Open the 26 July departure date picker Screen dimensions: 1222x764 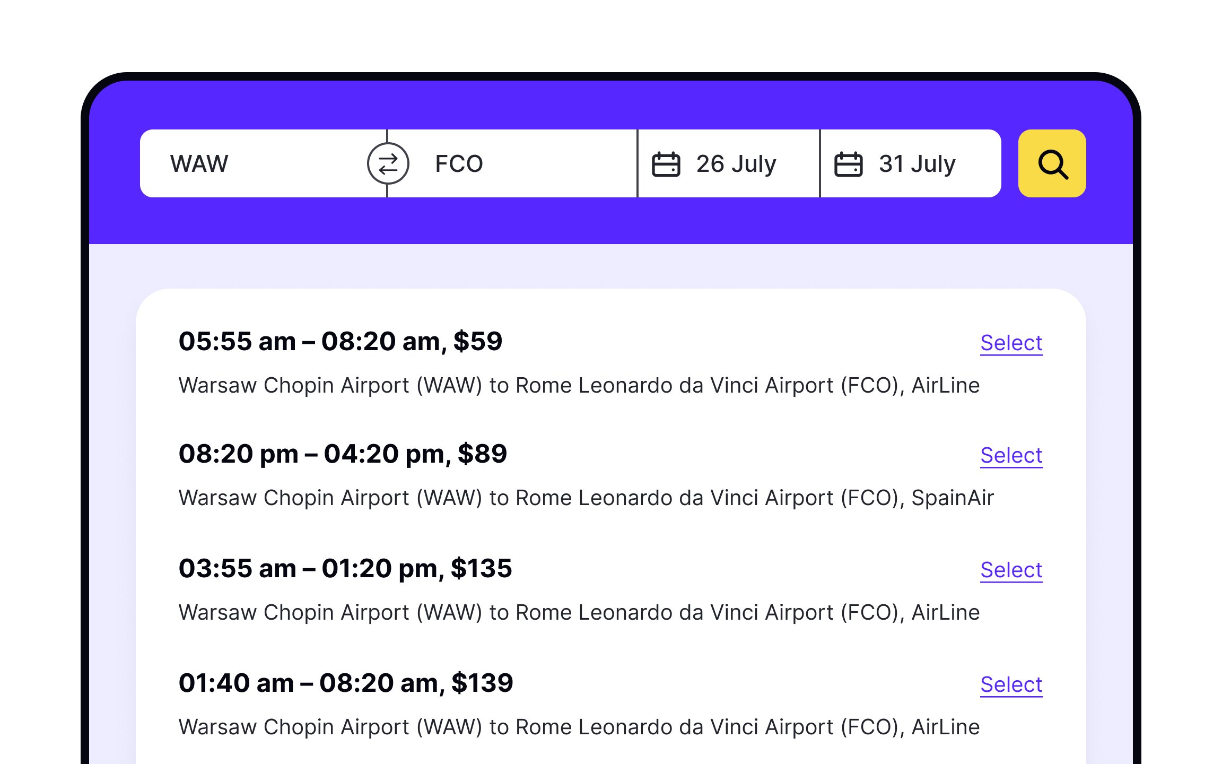tap(735, 164)
